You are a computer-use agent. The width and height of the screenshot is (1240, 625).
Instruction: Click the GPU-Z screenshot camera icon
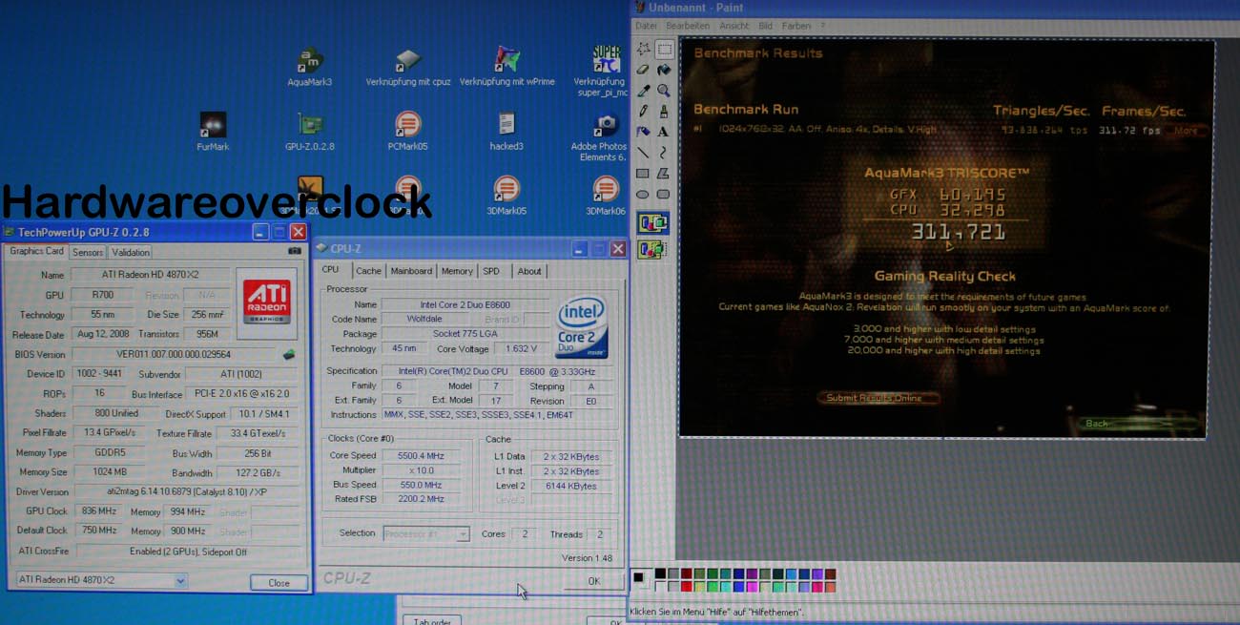[x=294, y=251]
